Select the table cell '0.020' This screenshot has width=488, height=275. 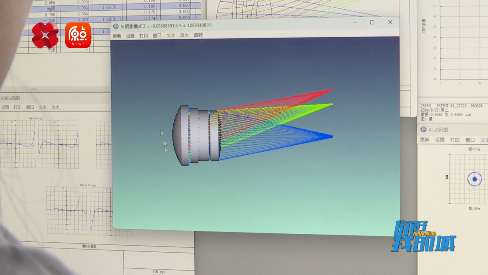83,20
